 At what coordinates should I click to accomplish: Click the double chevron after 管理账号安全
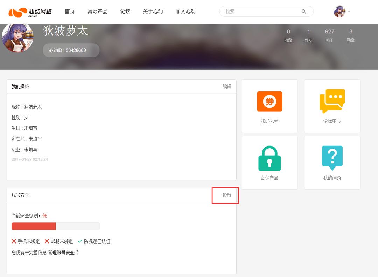tap(78, 253)
